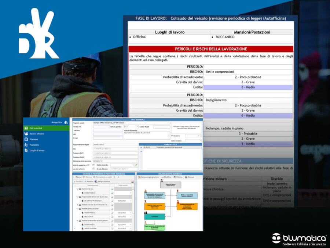Click the E-mail input field
The image size is (330, 248).
coord(108,138)
